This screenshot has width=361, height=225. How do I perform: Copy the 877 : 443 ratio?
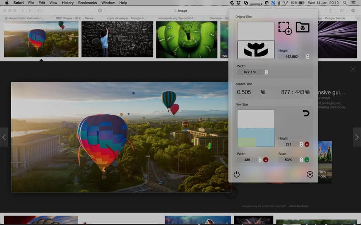click(307, 92)
